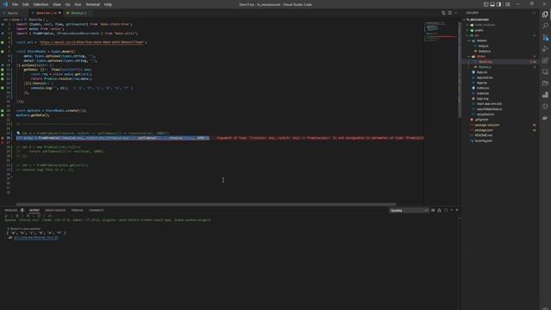Click the Store1.tsx link in output
The width and height of the screenshot is (551, 310).
pos(36,238)
